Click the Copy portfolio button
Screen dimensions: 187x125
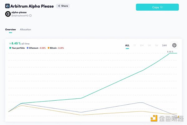(157, 7)
